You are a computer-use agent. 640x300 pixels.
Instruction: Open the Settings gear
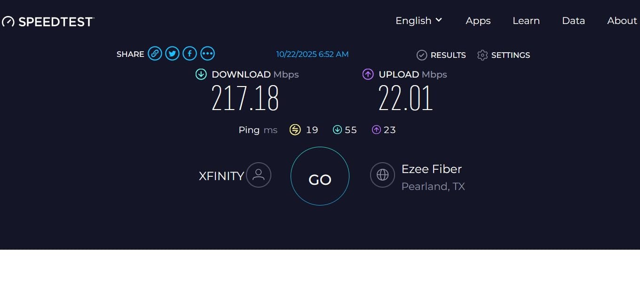[482, 55]
